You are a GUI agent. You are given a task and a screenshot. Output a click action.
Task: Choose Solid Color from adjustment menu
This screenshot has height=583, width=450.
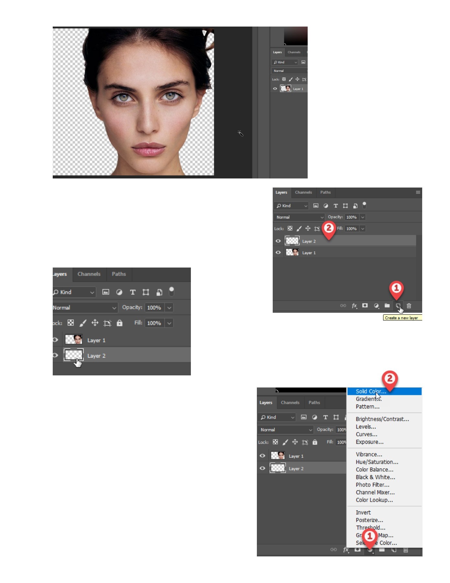(371, 391)
